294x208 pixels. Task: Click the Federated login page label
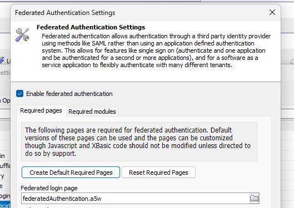tap(49, 188)
